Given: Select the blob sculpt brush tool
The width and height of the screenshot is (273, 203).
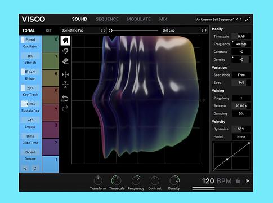Looking at the screenshot, I should [x=65, y=41].
